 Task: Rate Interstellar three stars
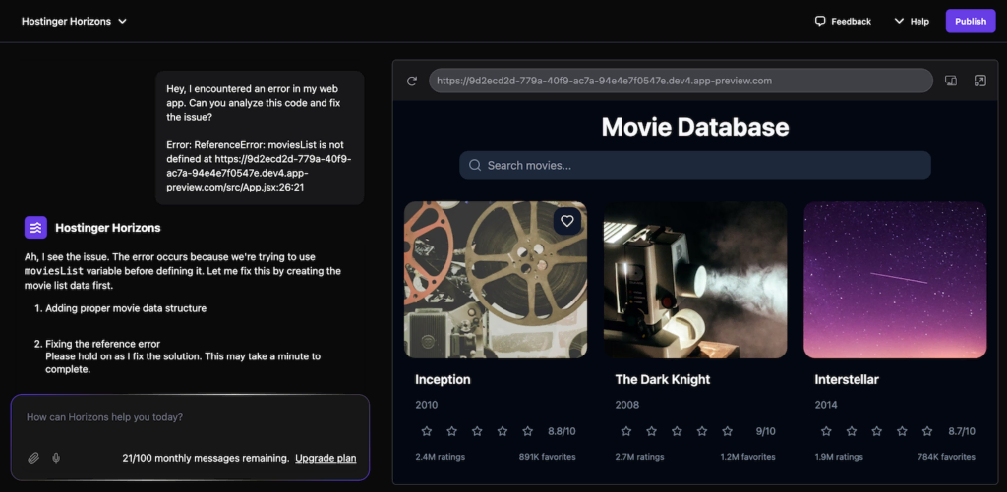click(875, 431)
